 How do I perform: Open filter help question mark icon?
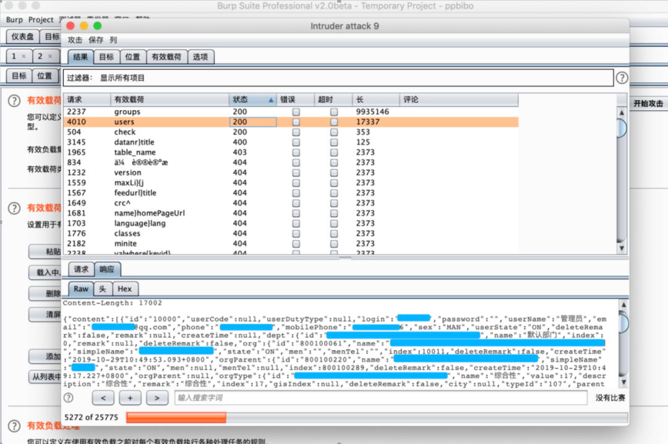click(622, 78)
